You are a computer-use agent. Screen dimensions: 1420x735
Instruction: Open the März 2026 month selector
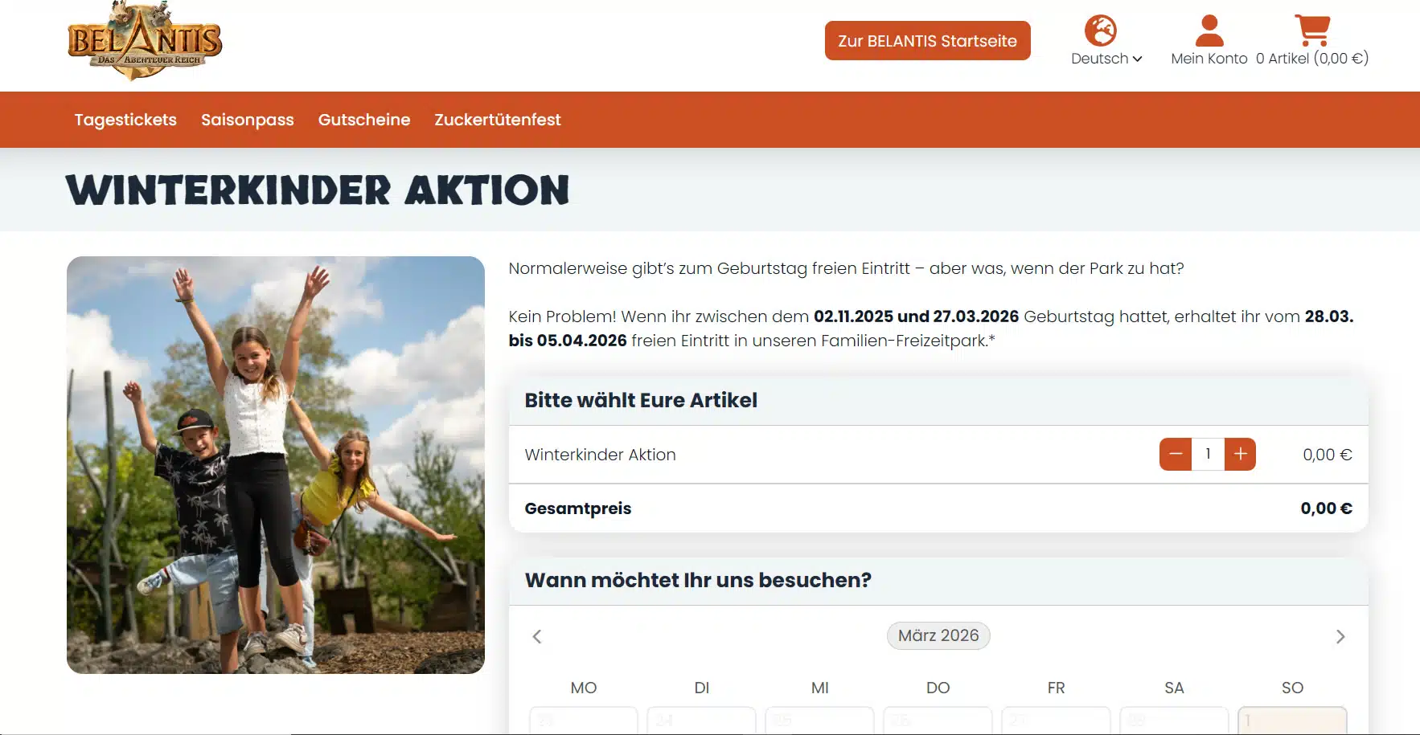coord(938,635)
